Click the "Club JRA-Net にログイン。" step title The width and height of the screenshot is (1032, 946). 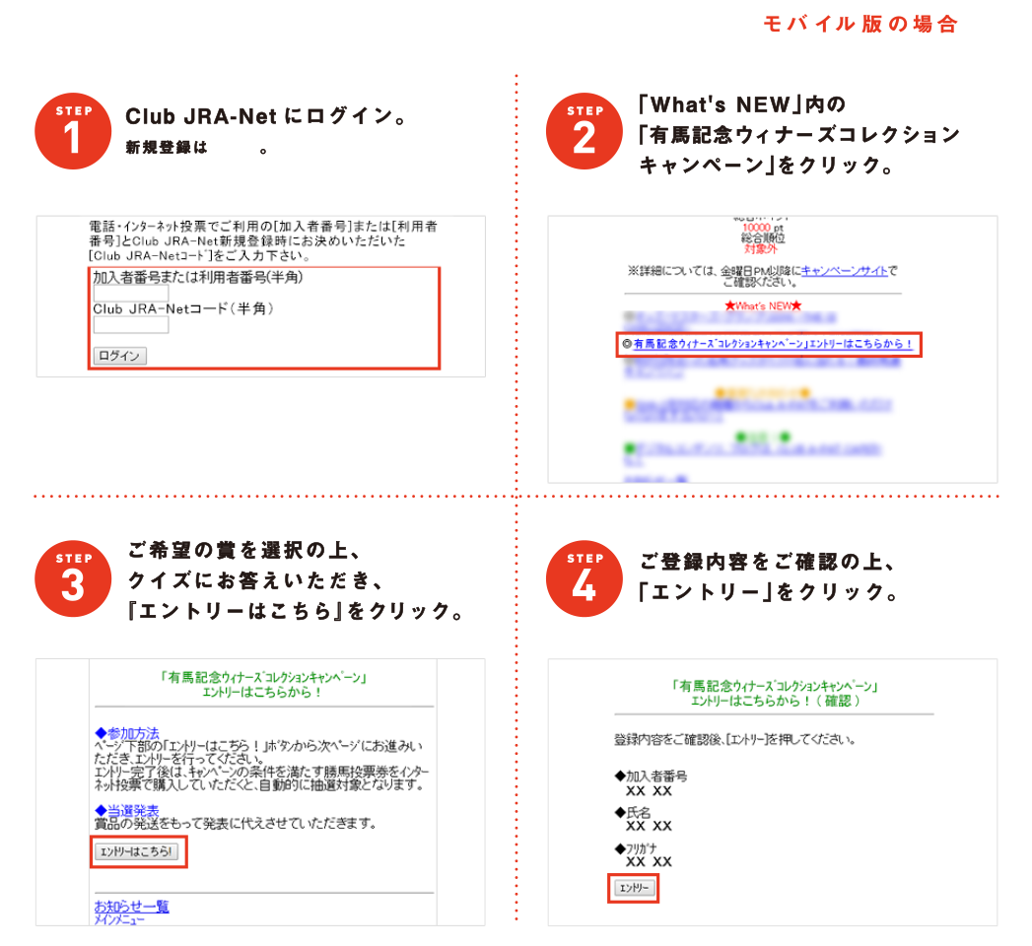(x=266, y=116)
